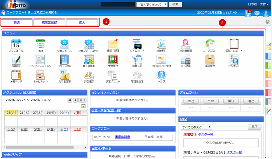Image resolution: width=272 pixels, height=159 pixels.
Task: Open the 来訪者管理 receptionist icon
Action: click(185, 44)
